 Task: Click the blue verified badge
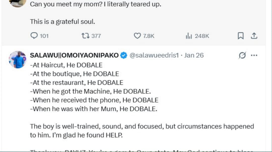pos(124,55)
